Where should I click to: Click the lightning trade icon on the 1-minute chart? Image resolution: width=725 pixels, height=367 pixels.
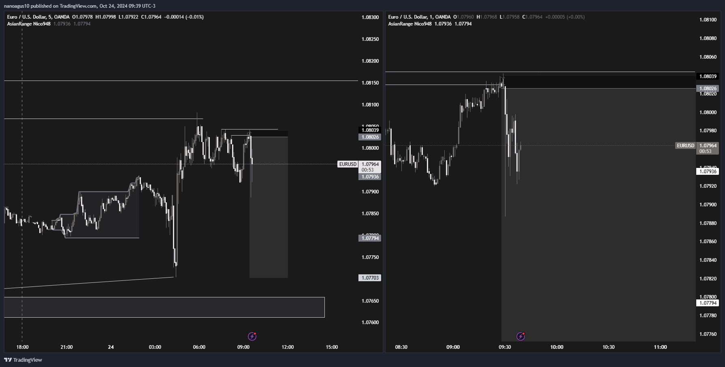click(521, 336)
